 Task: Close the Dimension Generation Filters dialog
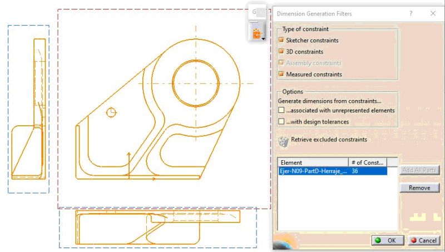point(433,13)
